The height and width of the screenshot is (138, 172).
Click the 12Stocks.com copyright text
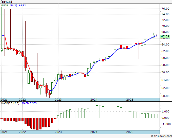(161, 136)
